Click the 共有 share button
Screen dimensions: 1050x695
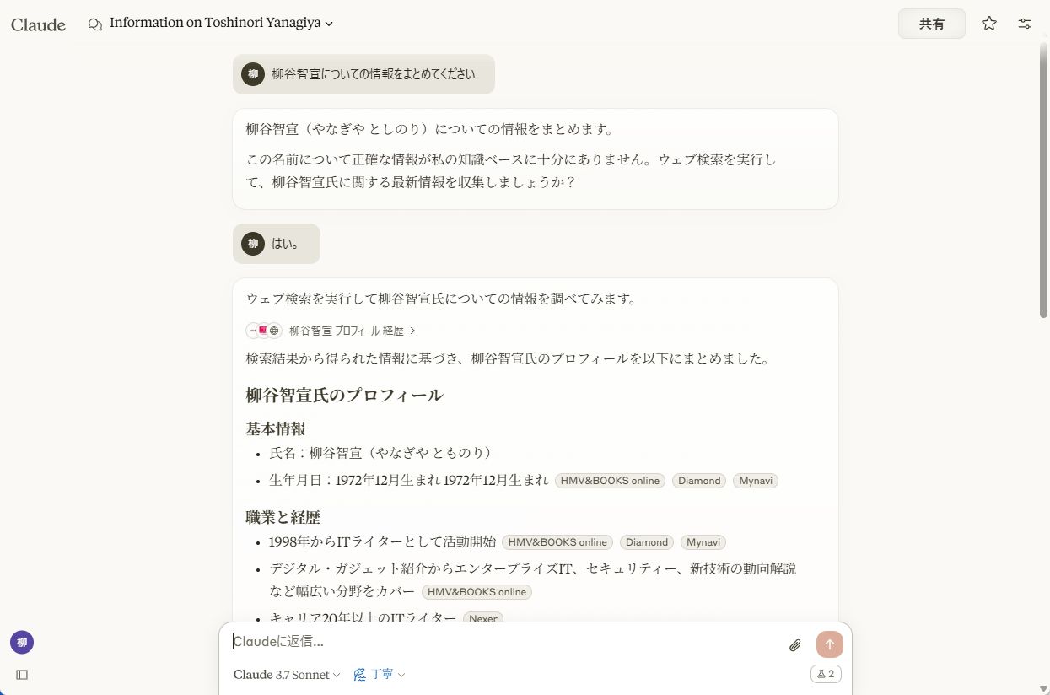(931, 24)
